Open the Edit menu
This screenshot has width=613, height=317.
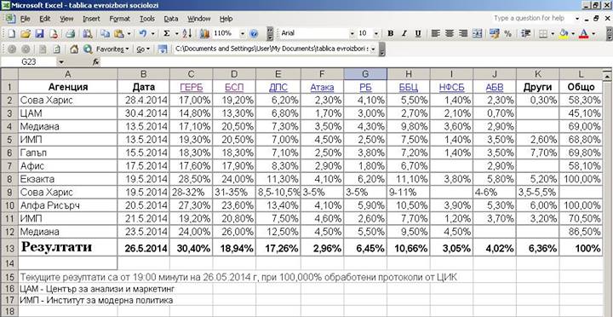click(x=45, y=19)
